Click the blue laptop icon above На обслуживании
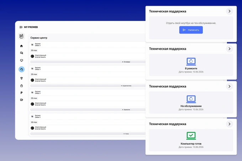242x161 pixels. pos(191,99)
